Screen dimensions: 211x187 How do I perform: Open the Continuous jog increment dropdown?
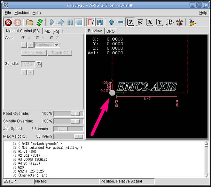pyautogui.click(x=47, y=45)
